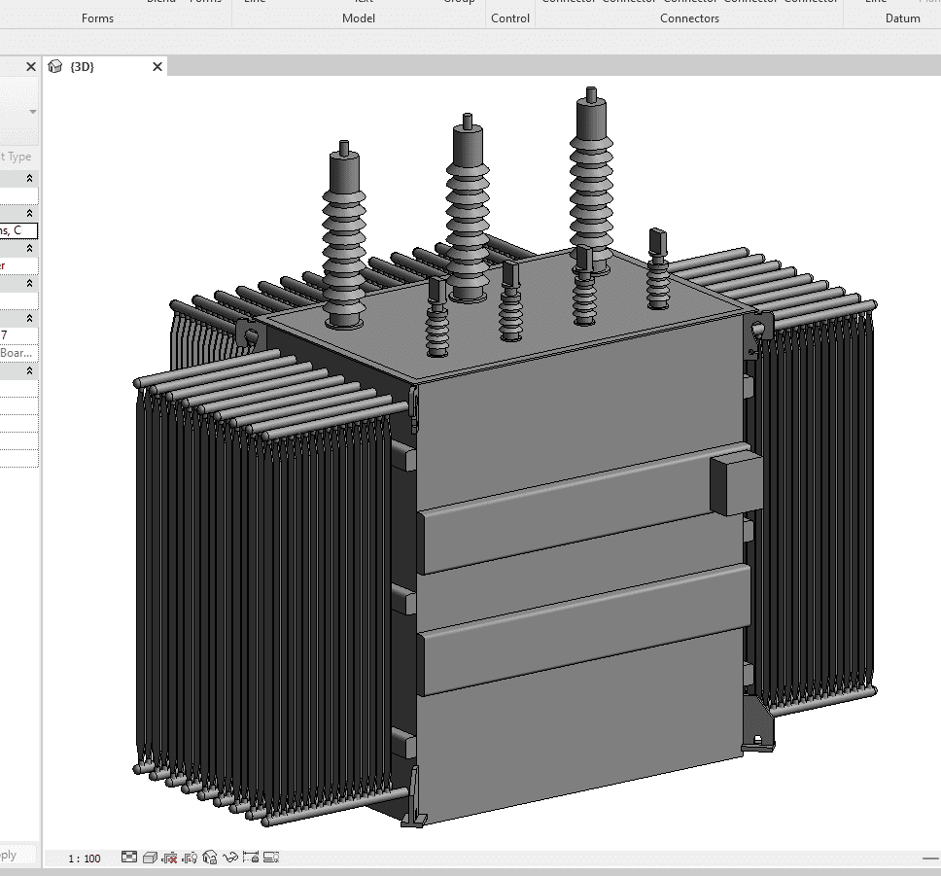Open the 1 : 100 view scale selector
Image resolution: width=941 pixels, height=876 pixels.
(x=85, y=858)
